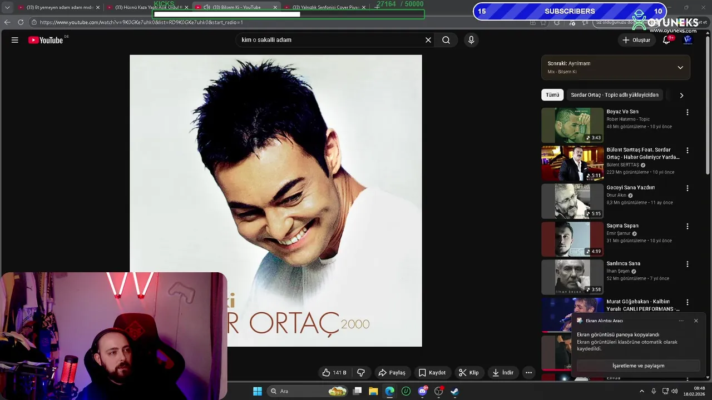
Task: Open Windows Start menu
Action: point(258,391)
